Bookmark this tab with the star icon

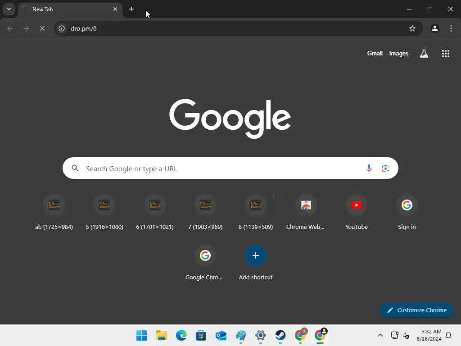pos(412,28)
